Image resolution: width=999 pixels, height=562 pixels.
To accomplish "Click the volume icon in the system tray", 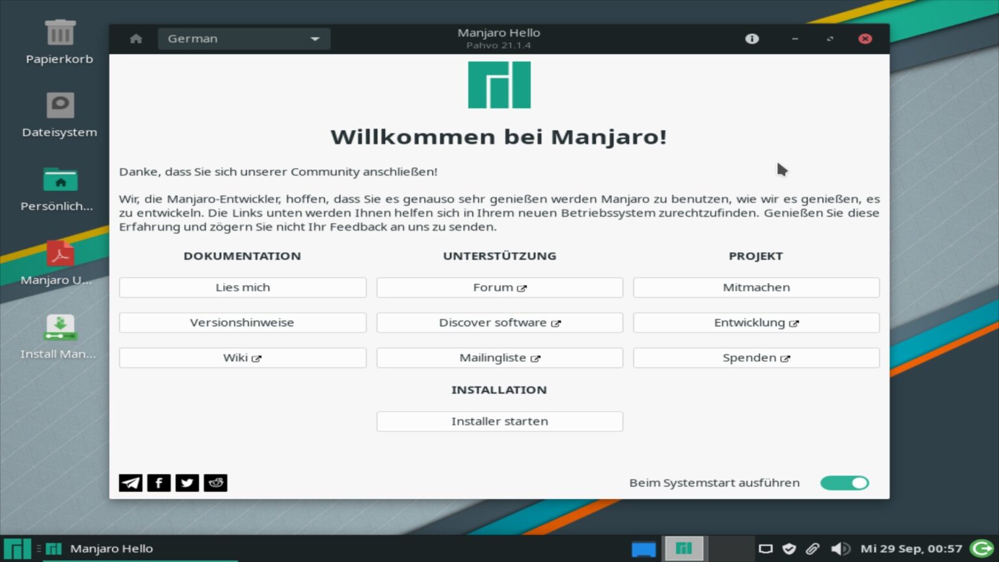I will (842, 548).
